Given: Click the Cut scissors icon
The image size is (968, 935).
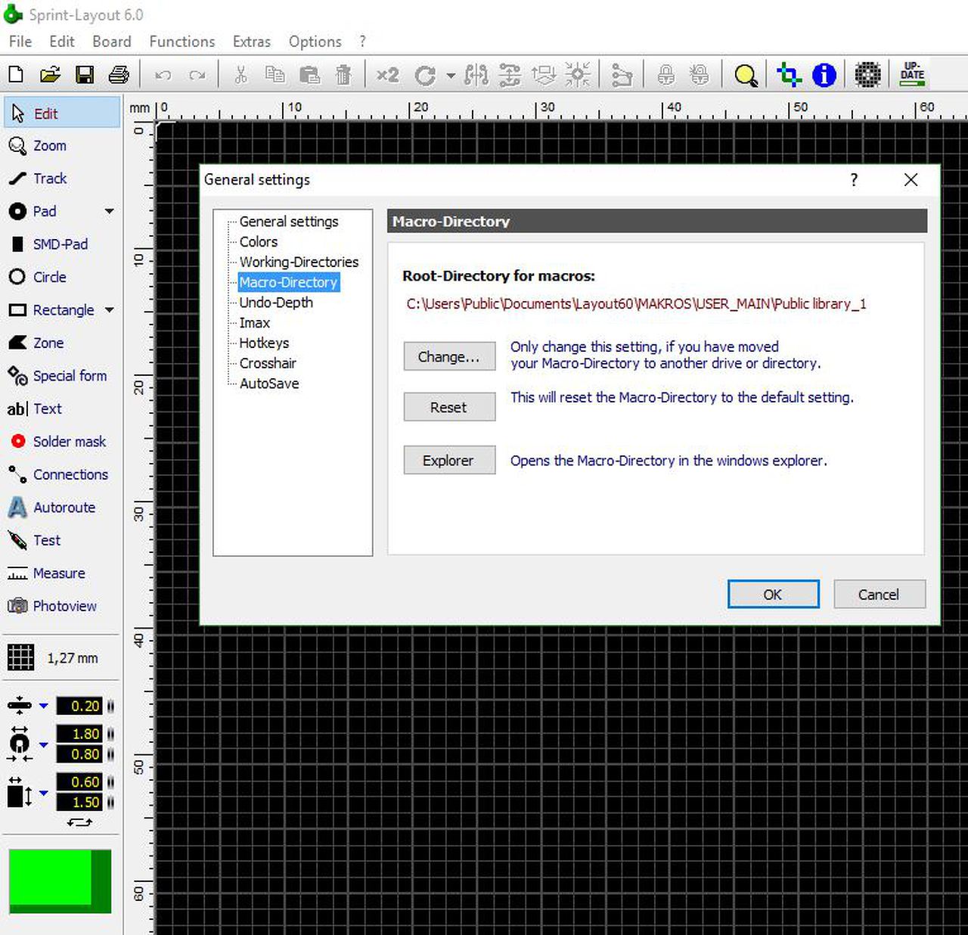Looking at the screenshot, I should 240,75.
